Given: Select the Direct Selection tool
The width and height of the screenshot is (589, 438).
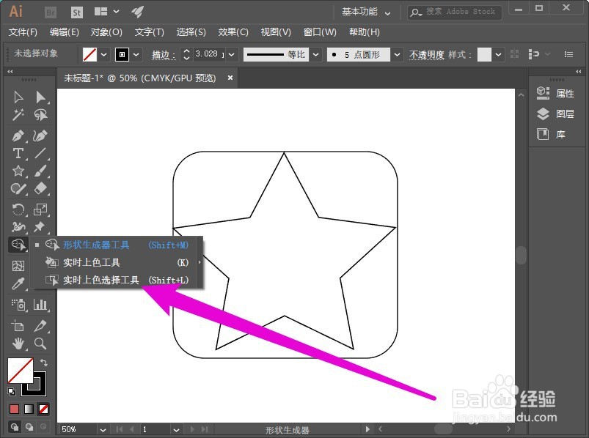Looking at the screenshot, I should pos(40,97).
